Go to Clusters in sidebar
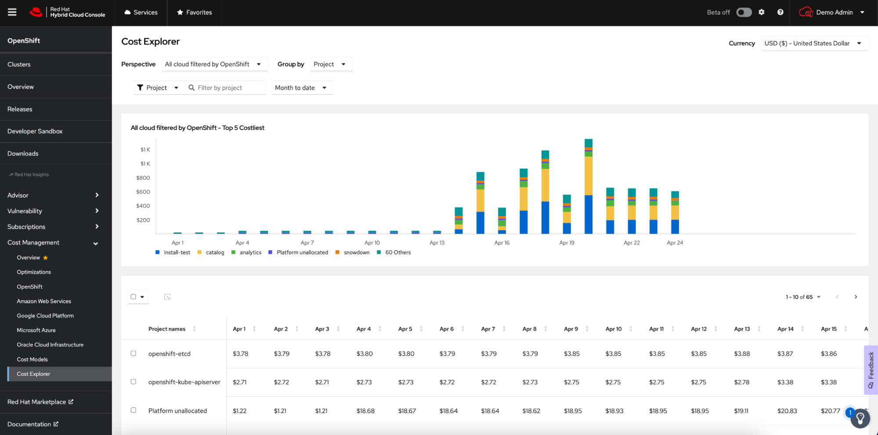The image size is (878, 435). click(56, 65)
